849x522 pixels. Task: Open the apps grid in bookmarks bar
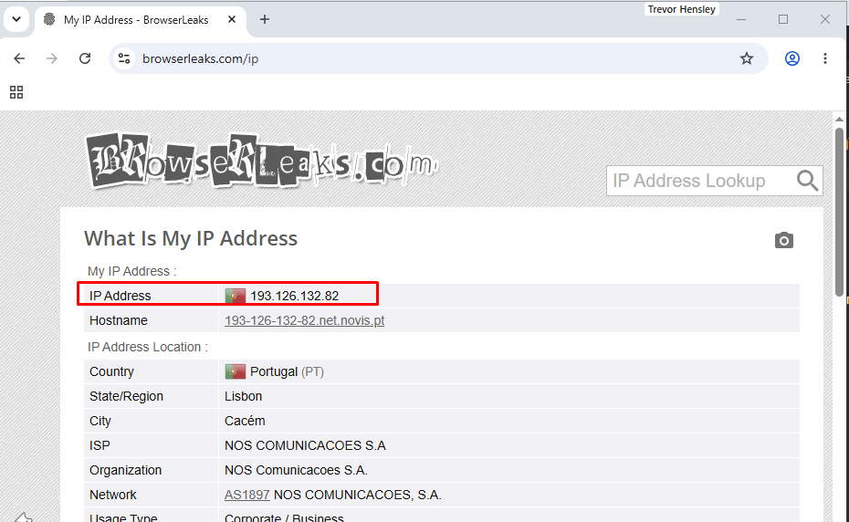coord(16,92)
